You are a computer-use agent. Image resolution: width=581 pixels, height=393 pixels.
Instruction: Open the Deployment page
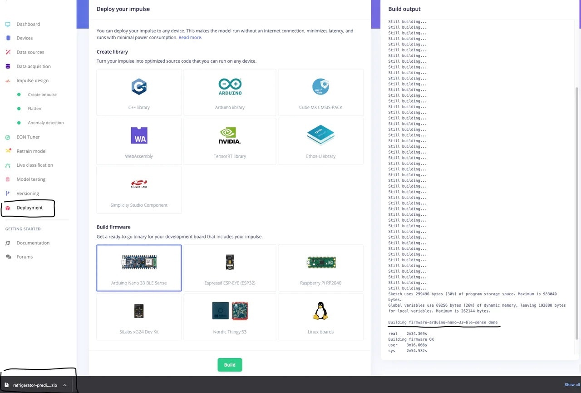point(30,208)
